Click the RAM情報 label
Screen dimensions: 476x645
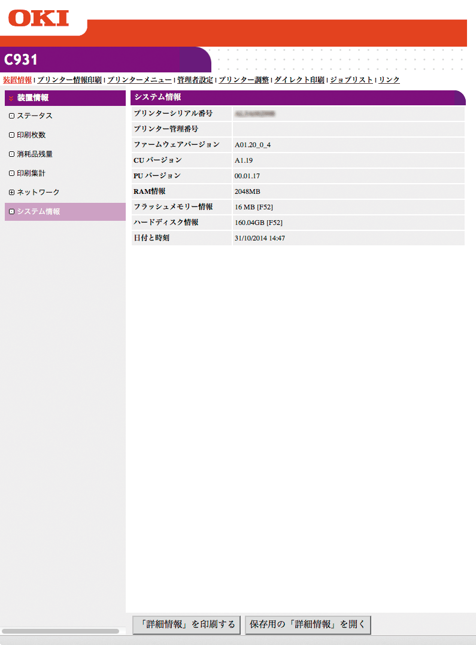point(150,191)
